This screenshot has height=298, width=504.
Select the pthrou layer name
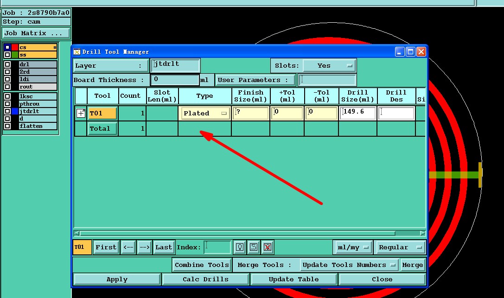pos(38,104)
